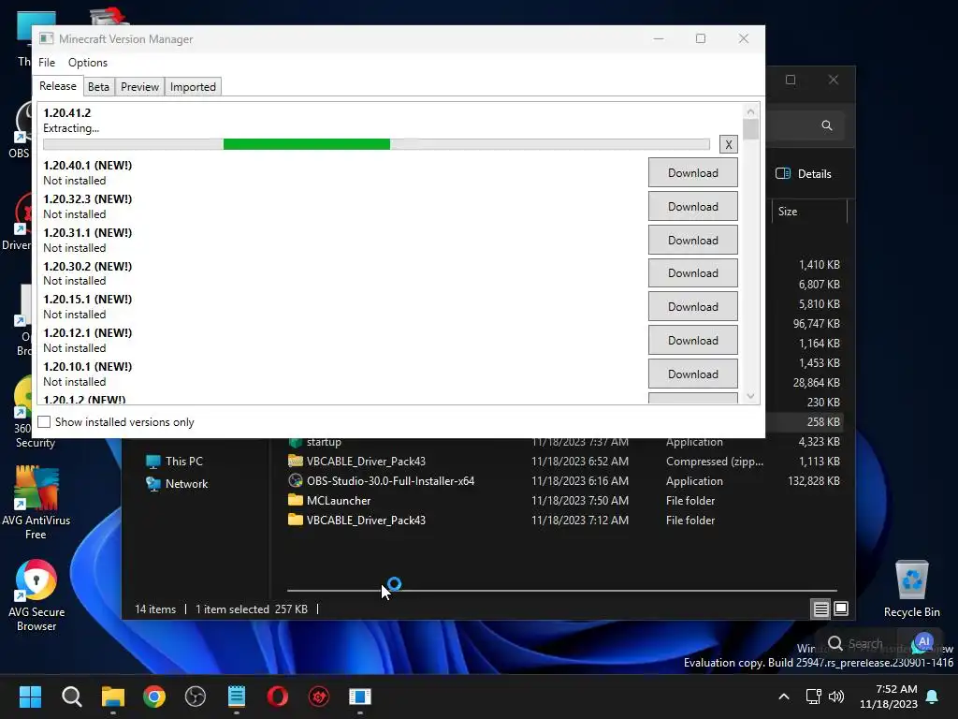Open File Explorer from taskbar

coord(113,697)
